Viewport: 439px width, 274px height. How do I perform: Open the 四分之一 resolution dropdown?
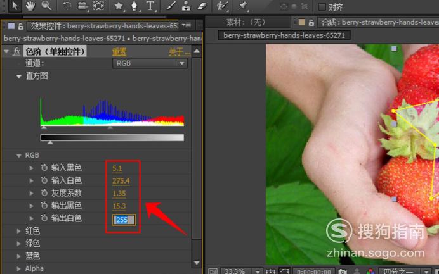pos(405,271)
